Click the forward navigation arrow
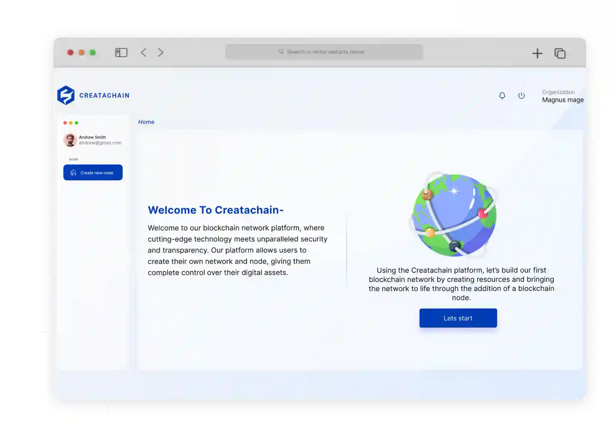This screenshot has height=431, width=616. pyautogui.click(x=161, y=52)
